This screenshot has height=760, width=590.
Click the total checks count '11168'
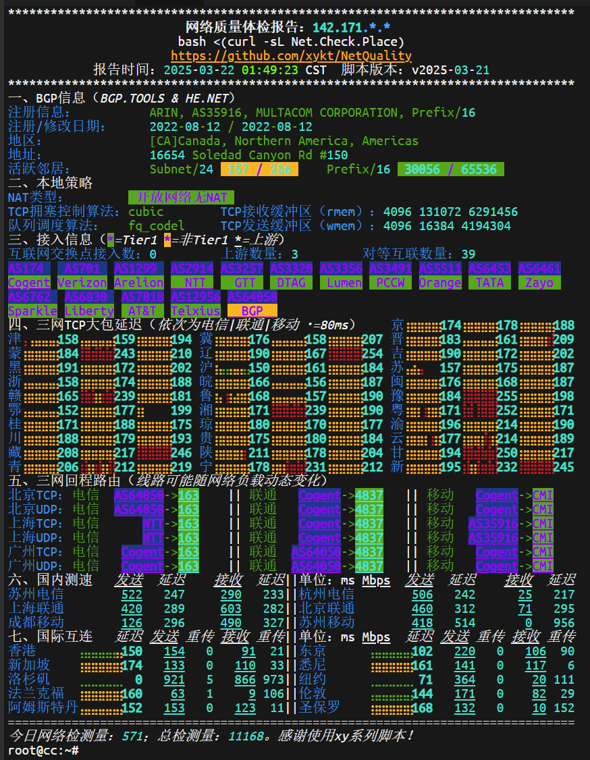click(x=245, y=736)
